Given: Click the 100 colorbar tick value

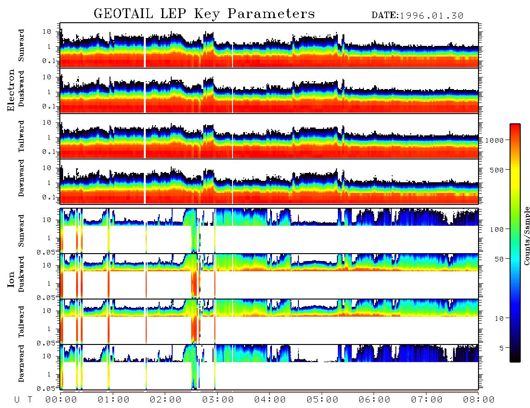Looking at the screenshot, I should pyautogui.click(x=497, y=229).
